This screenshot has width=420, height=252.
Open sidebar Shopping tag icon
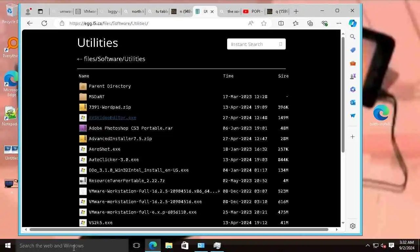click(x=353, y=50)
